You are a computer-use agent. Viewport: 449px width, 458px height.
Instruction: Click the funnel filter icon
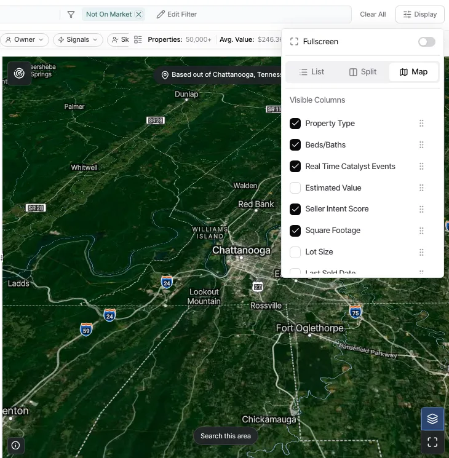point(71,14)
